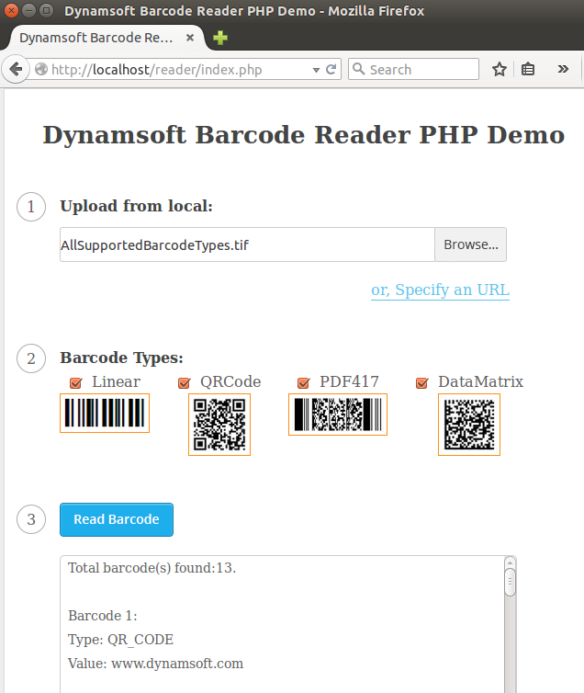Click the search magnifier icon
The image size is (584, 693).
click(x=358, y=69)
